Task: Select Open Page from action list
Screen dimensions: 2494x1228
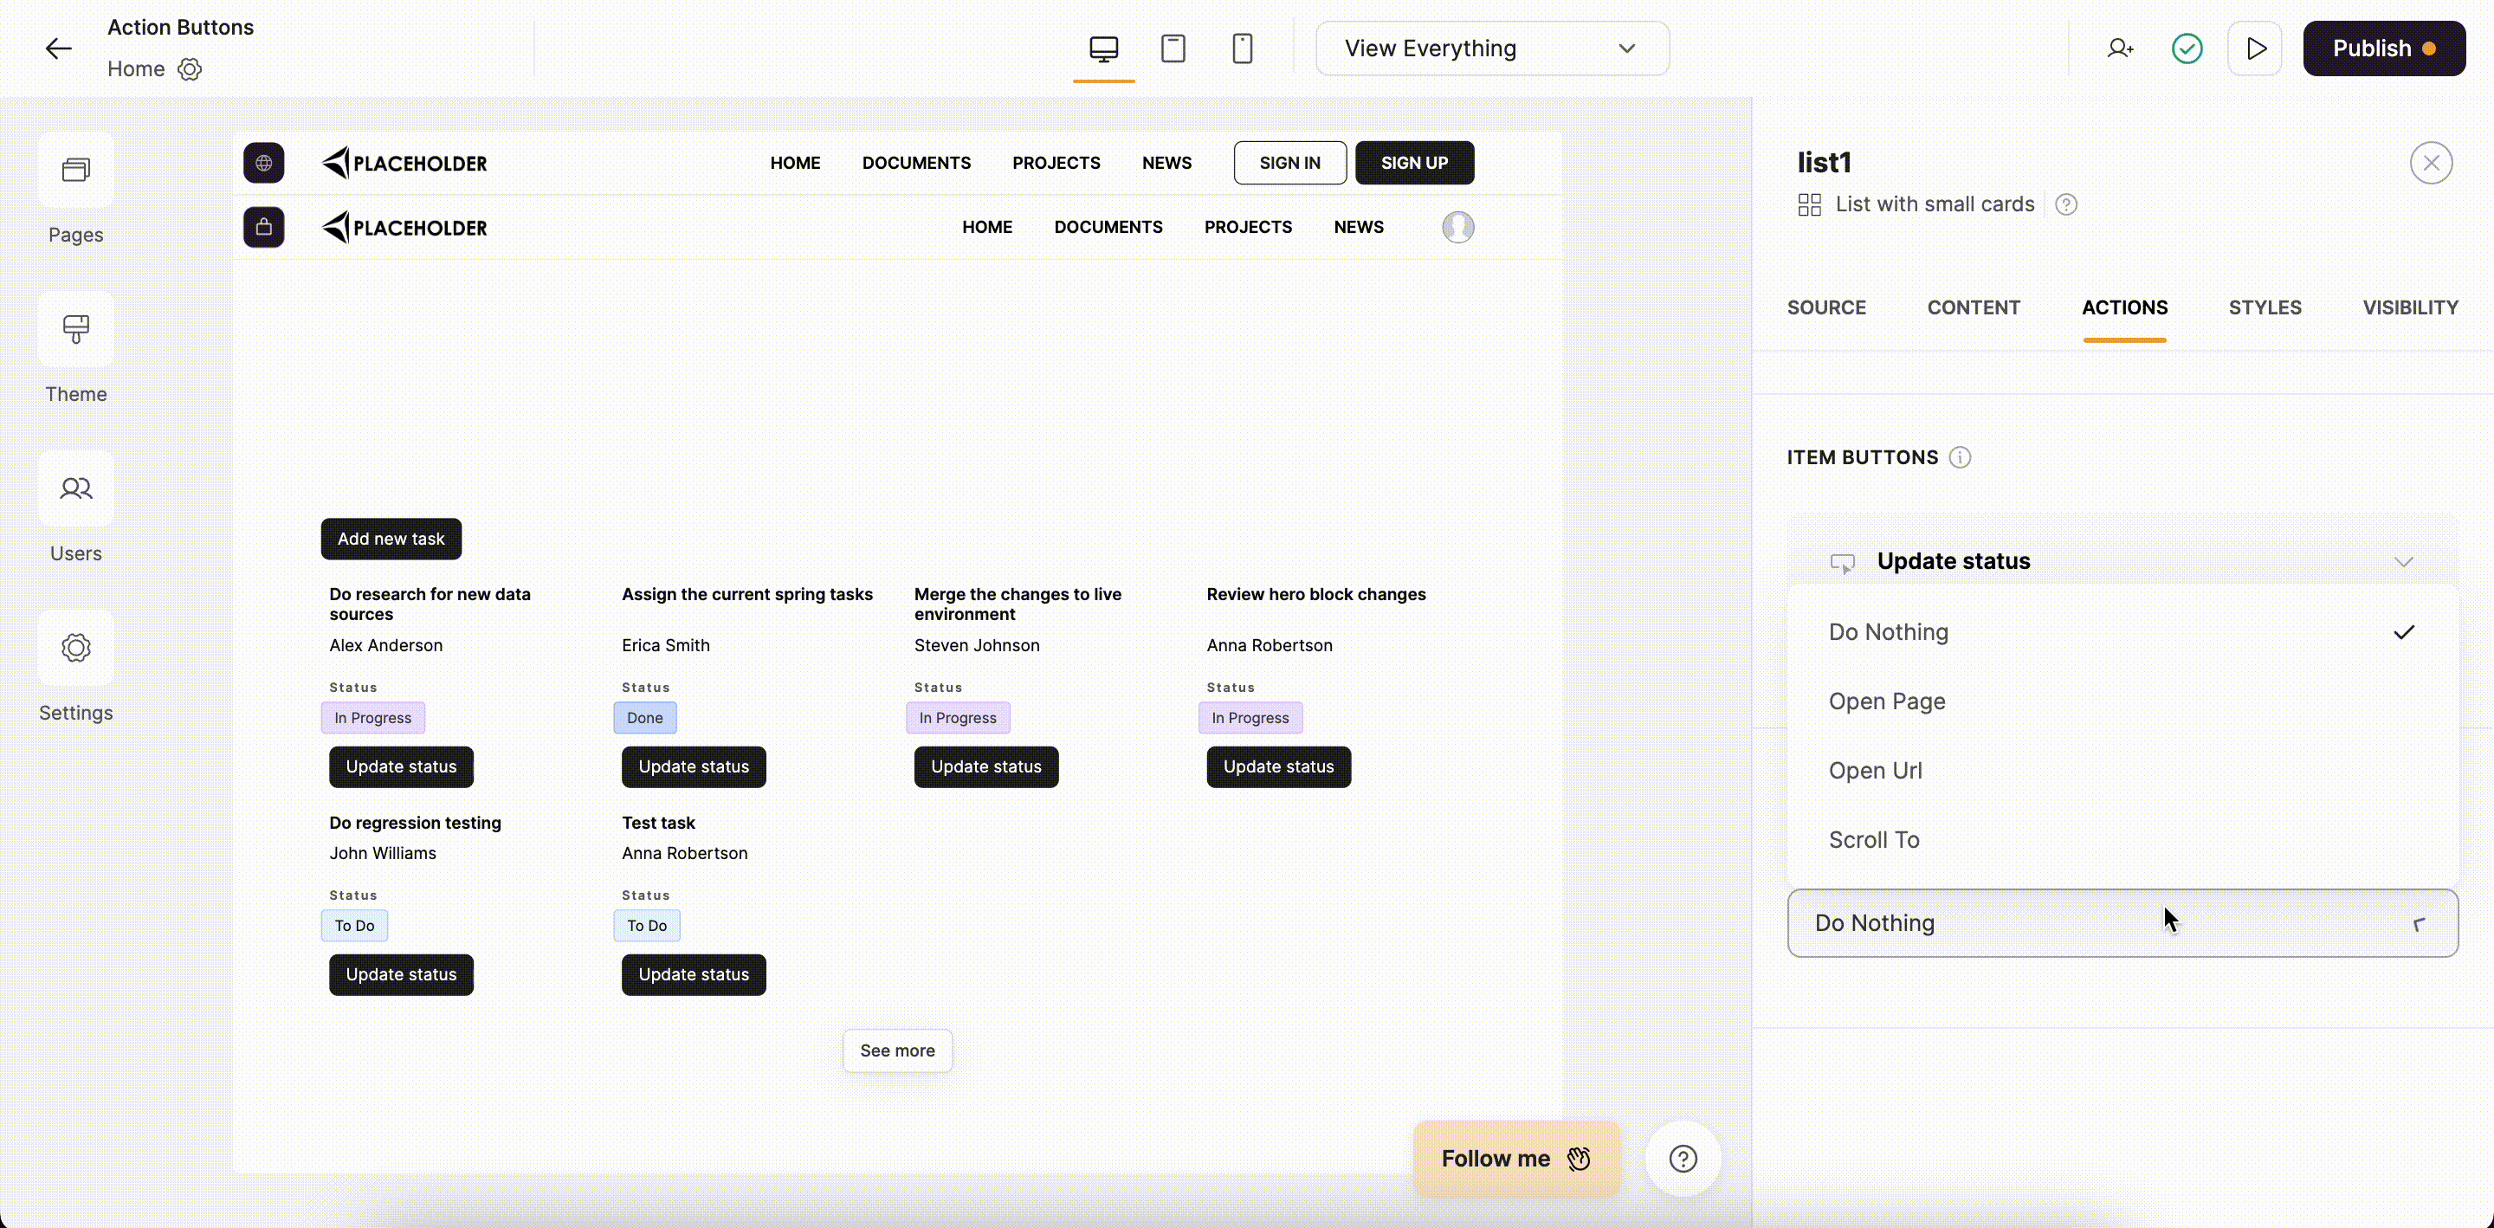Action: (x=1886, y=701)
